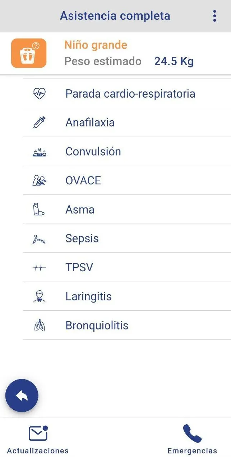Viewport: 231px width, 457px height.
Task: Tap the inhaler icon for Asma
Action: [39, 209]
